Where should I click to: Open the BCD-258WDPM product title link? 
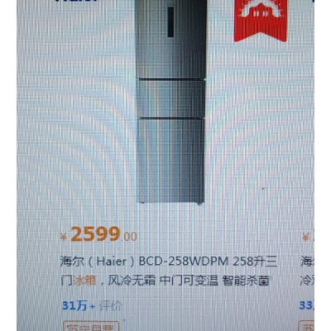169,271
